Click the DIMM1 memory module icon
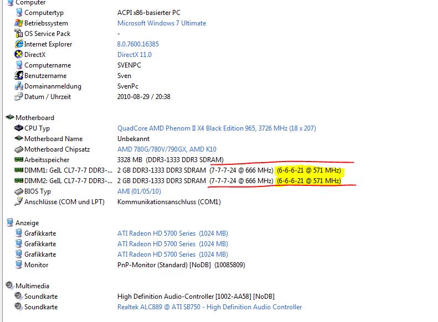 (x=19, y=170)
